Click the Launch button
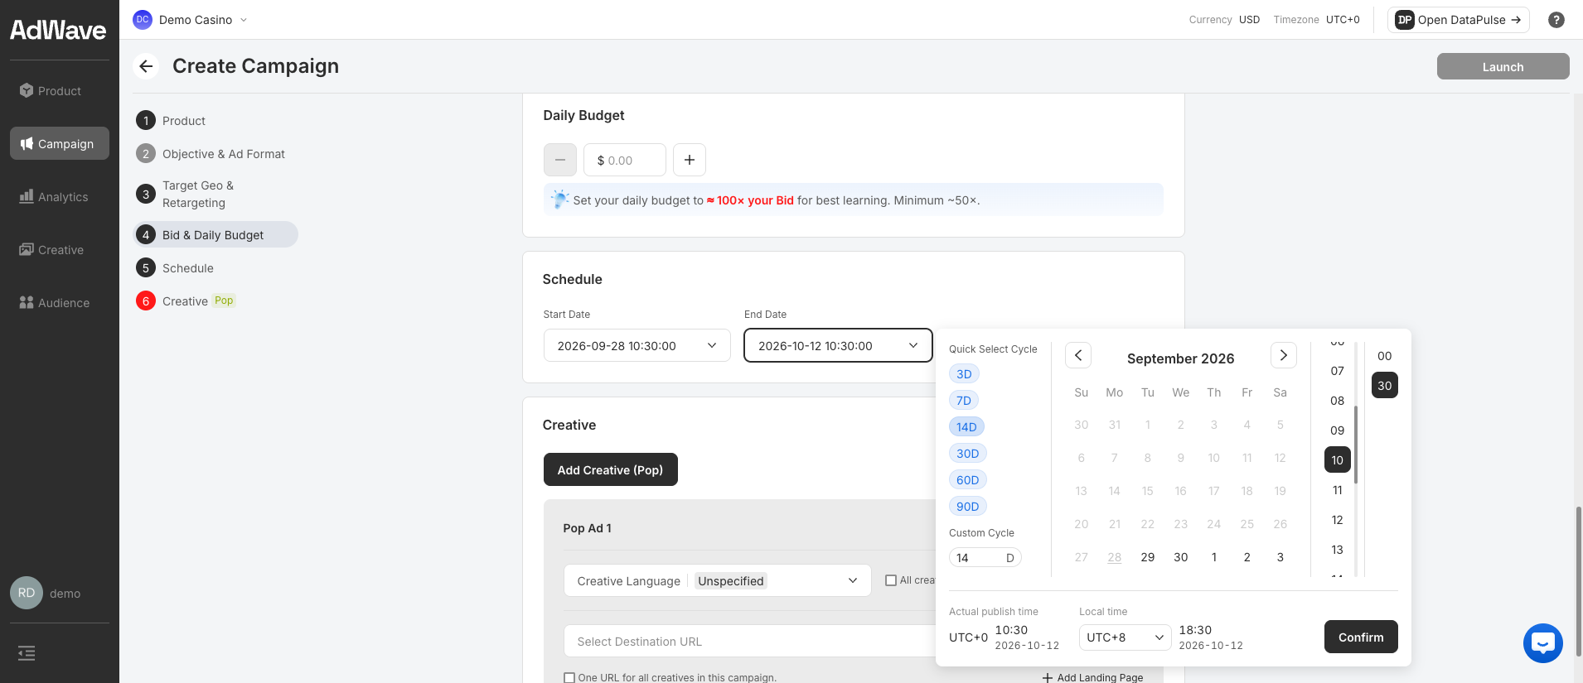Screen dimensions: 1583x683 coord(1503,67)
